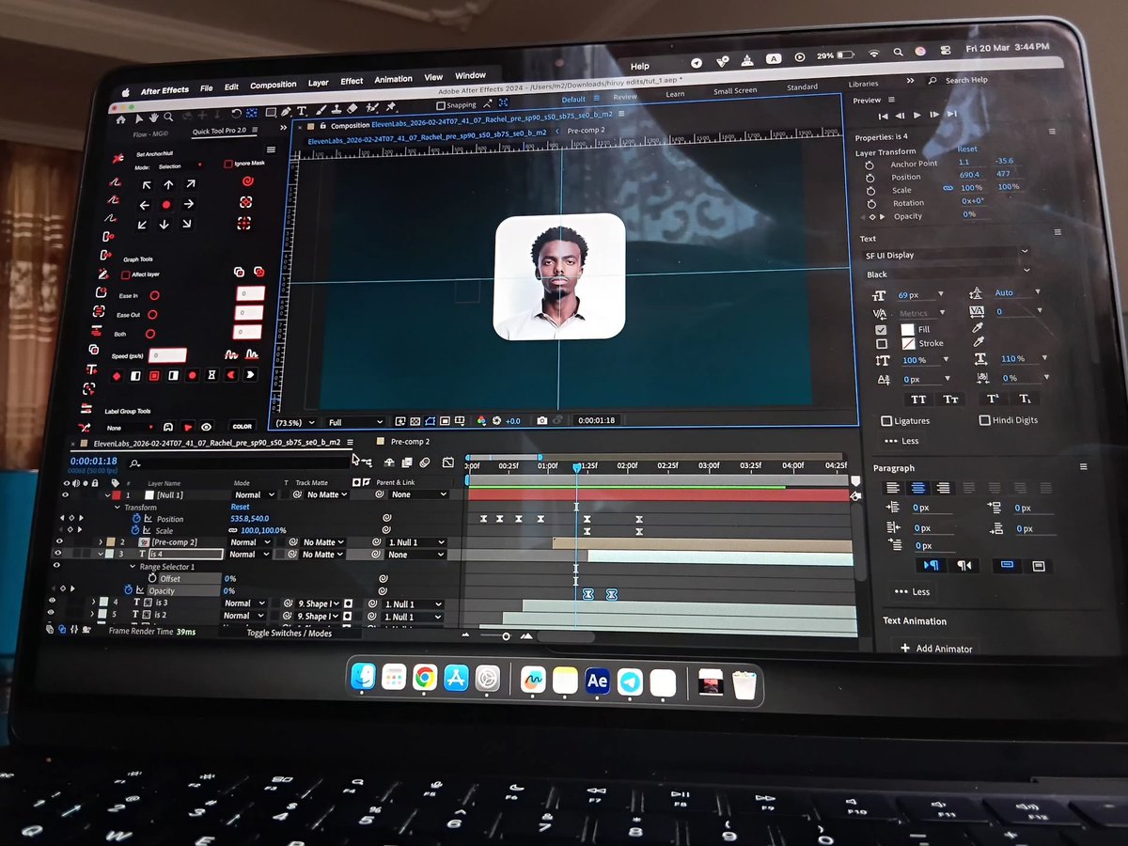Toggle the Affect layer checkbox in Graph Tools
The height and width of the screenshot is (846, 1128).
pyautogui.click(x=126, y=274)
